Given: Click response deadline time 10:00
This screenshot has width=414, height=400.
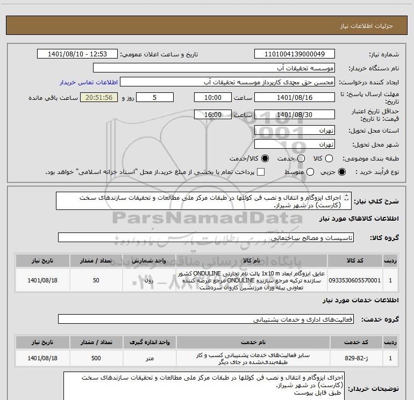Looking at the screenshot, I should (213, 97).
